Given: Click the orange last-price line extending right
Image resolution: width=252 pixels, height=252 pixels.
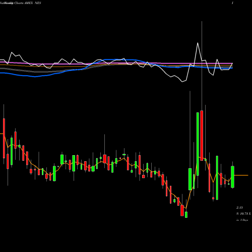Looking at the screenshot, I should tap(241, 175).
